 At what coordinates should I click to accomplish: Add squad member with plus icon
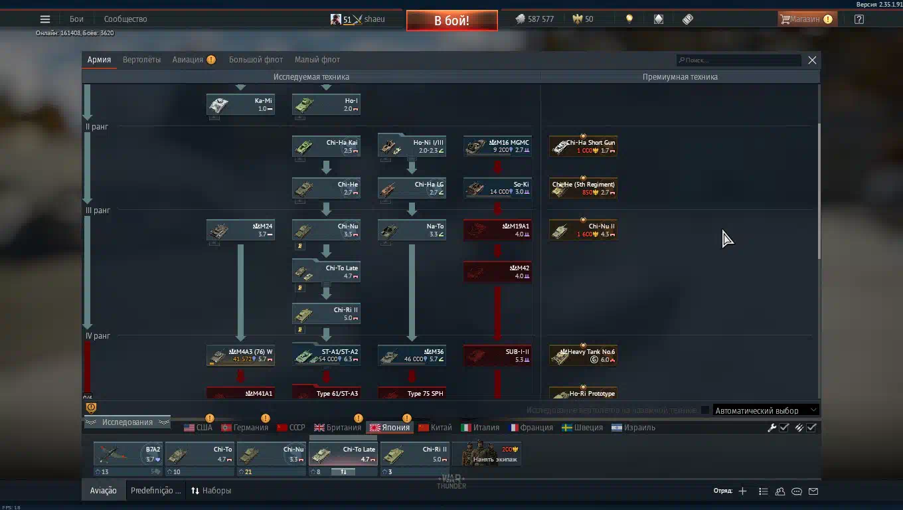tap(742, 491)
